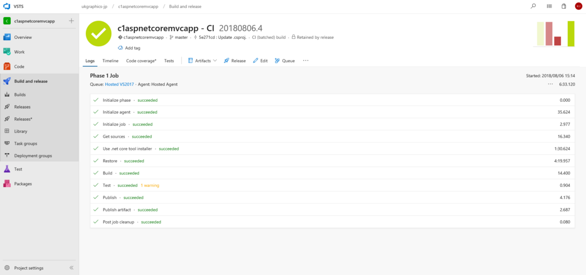
Task: Click the 1 warning label
Action: pyautogui.click(x=151, y=185)
